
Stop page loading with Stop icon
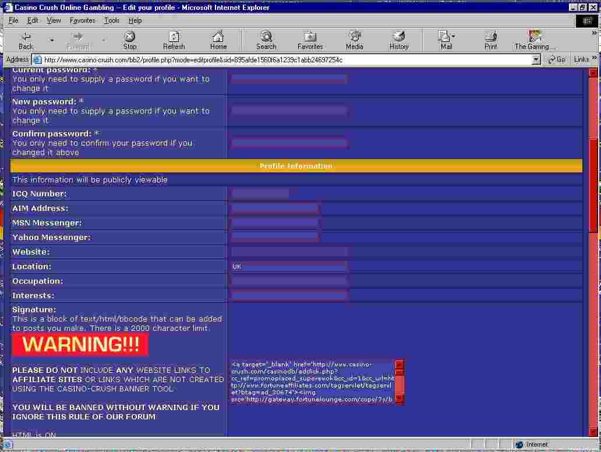[130, 37]
